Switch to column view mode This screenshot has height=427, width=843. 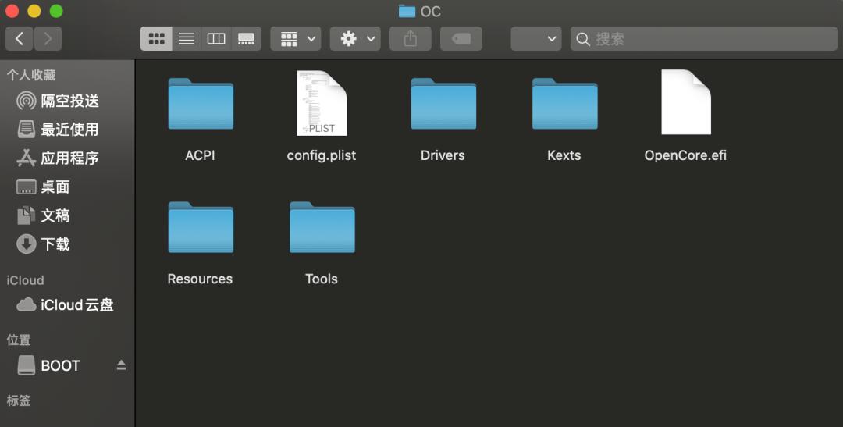click(x=216, y=38)
